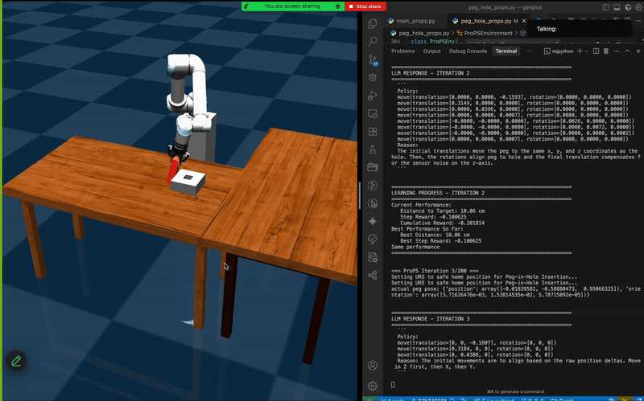Click peg_hole_props.py in the breadcrumb
The height and width of the screenshot is (401, 644).
(424, 33)
